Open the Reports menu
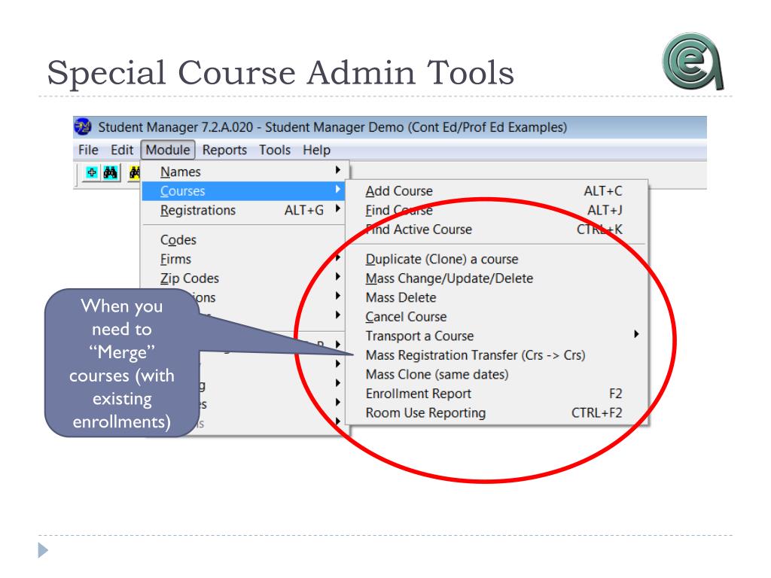 224,150
